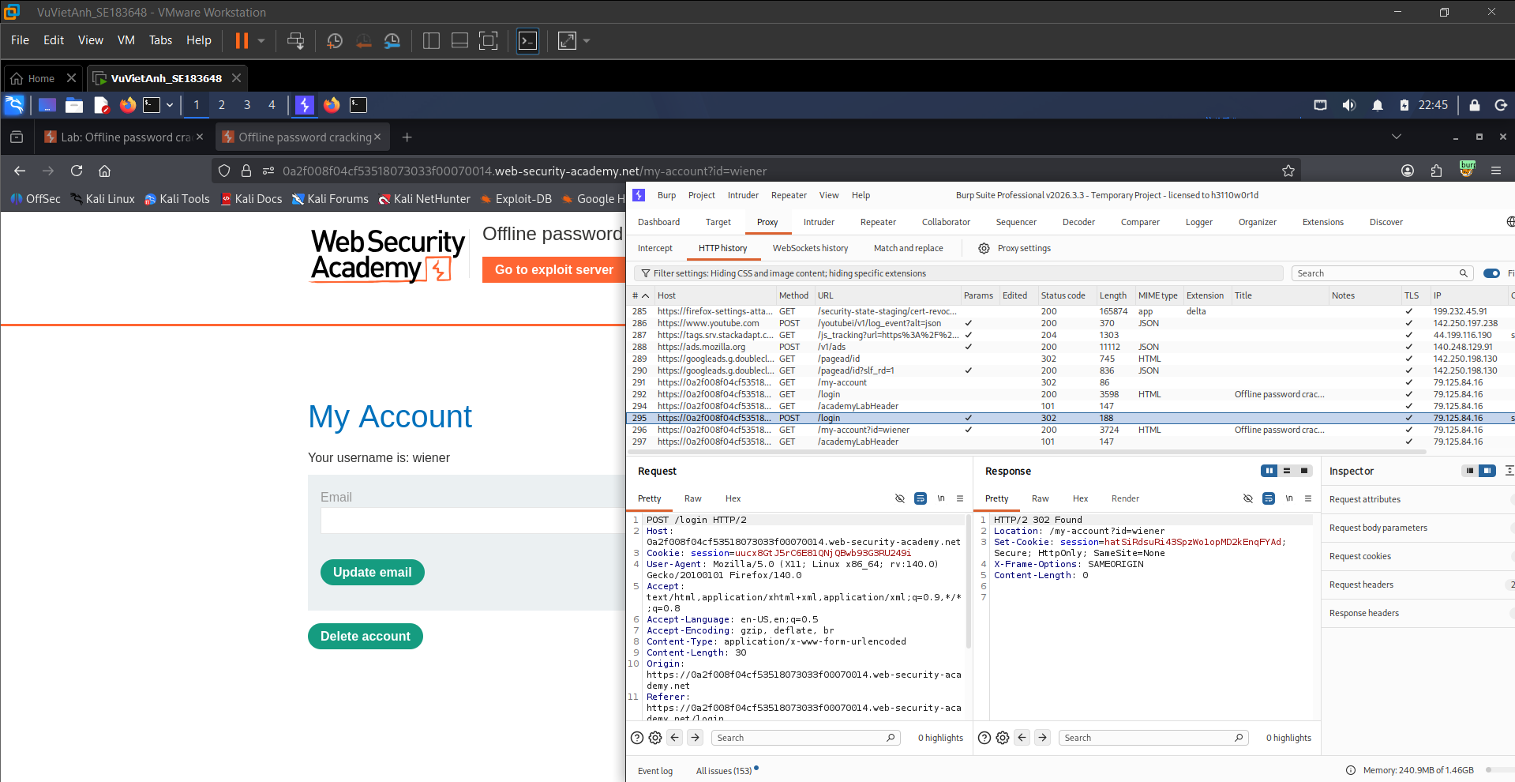Toggle the VMware library sidebar view
The width and height of the screenshot is (1515, 782).
point(431,40)
